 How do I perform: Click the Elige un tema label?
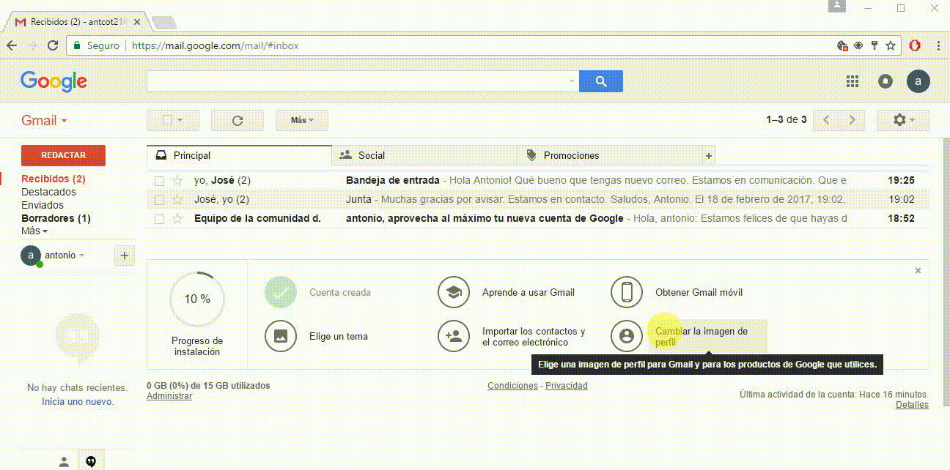click(x=339, y=337)
